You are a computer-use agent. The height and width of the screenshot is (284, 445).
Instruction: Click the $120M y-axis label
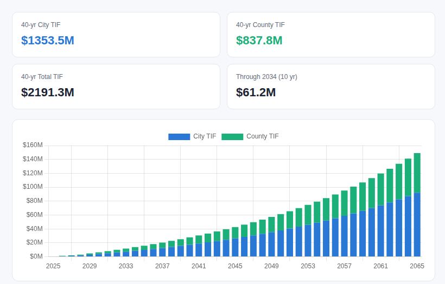[x=33, y=173]
